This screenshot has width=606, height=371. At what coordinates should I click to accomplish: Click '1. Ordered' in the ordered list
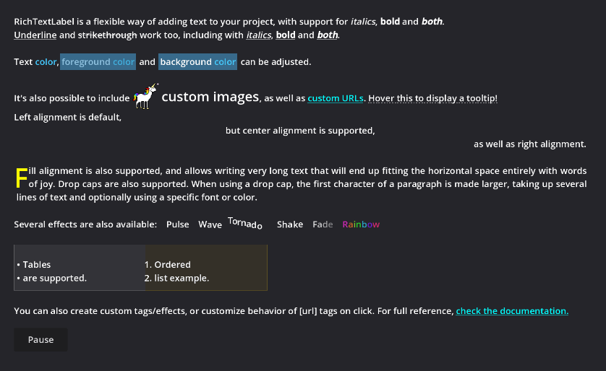[167, 265]
